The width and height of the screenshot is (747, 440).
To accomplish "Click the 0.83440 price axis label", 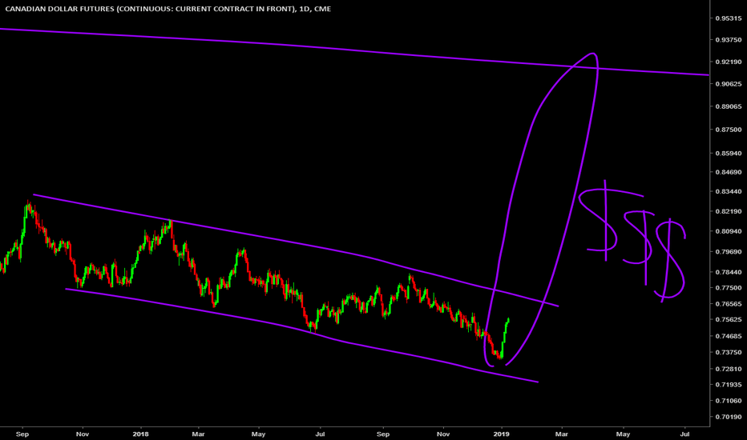I will coord(729,192).
